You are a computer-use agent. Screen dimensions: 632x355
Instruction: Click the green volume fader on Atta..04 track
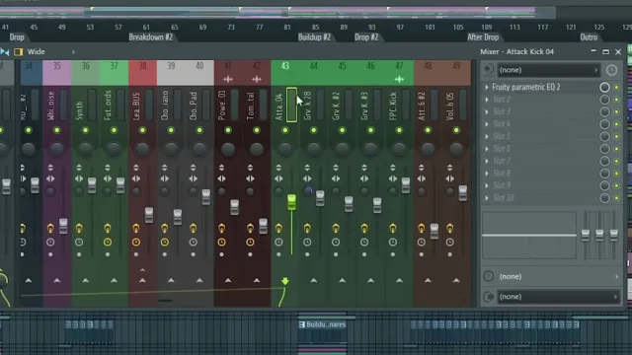pyautogui.click(x=291, y=202)
